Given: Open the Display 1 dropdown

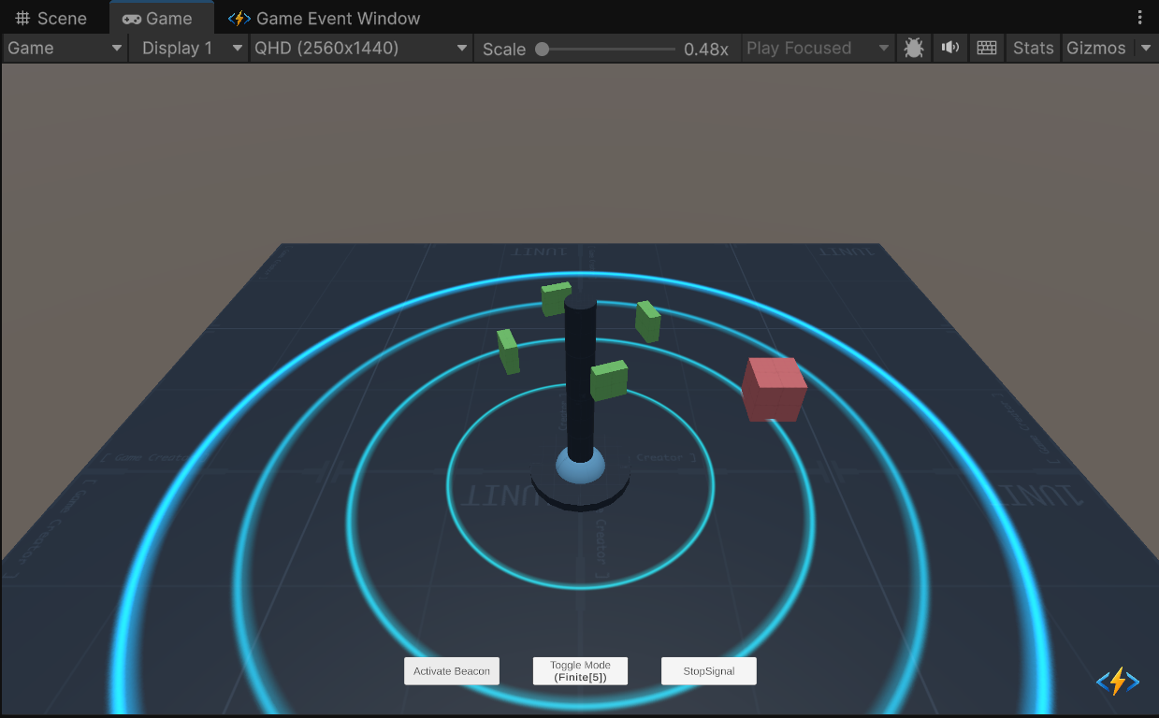Looking at the screenshot, I should point(188,49).
